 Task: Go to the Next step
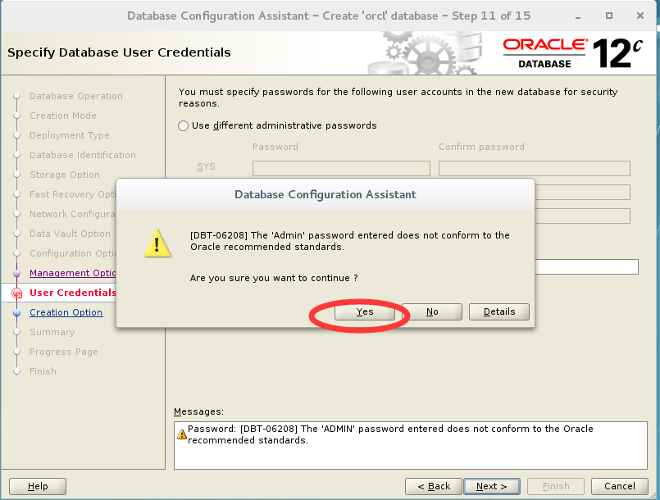pyautogui.click(x=492, y=487)
